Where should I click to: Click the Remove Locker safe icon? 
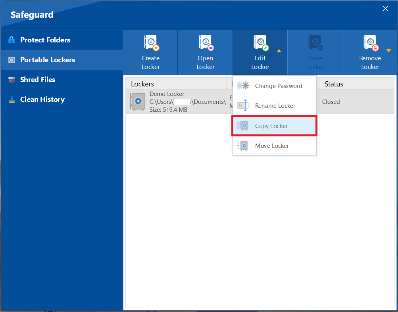[x=371, y=43]
